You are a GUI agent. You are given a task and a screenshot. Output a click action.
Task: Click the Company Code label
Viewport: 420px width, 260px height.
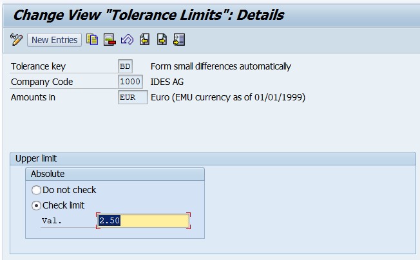(x=42, y=82)
